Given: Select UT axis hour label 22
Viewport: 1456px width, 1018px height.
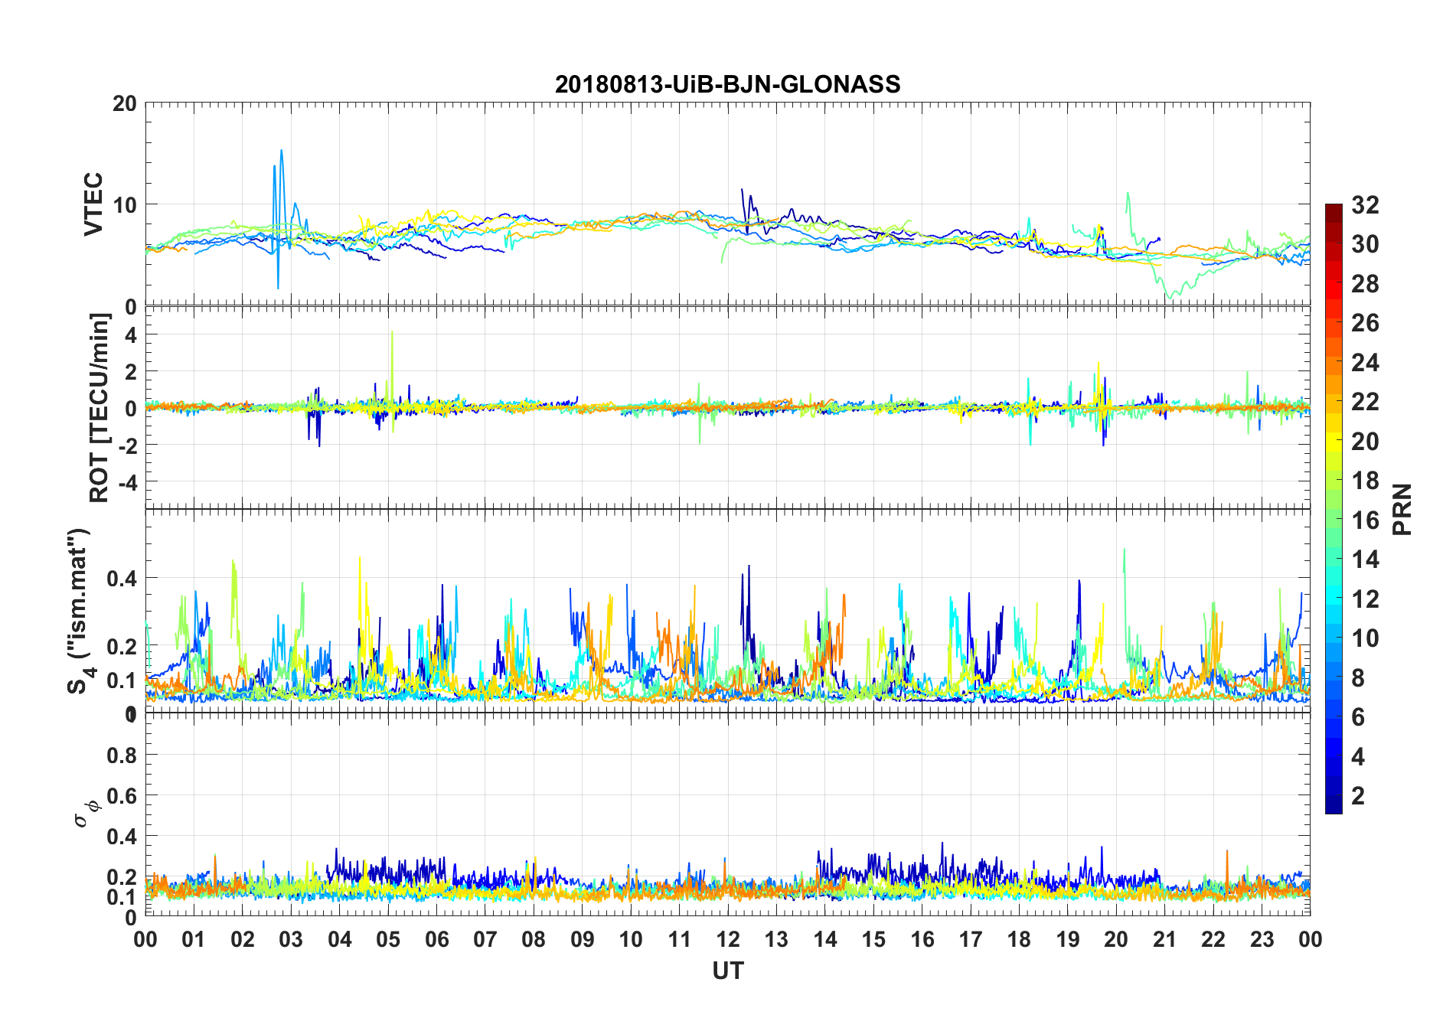Looking at the screenshot, I should 1213,939.
